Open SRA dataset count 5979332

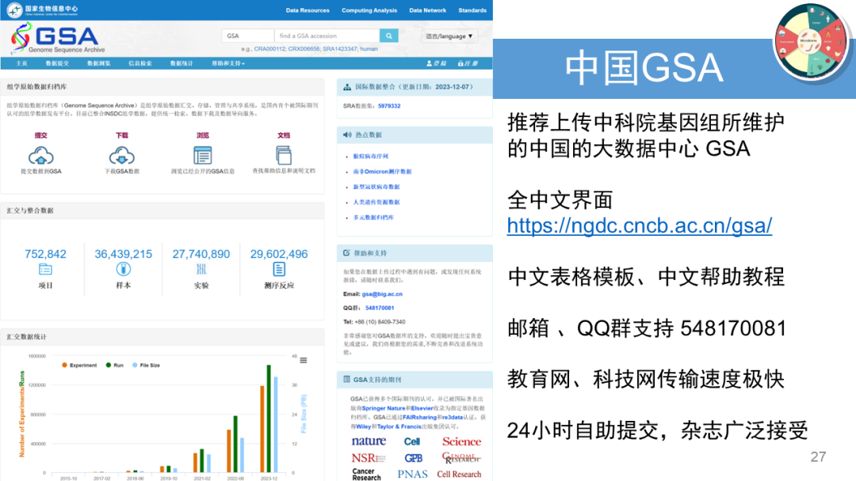coord(389,106)
